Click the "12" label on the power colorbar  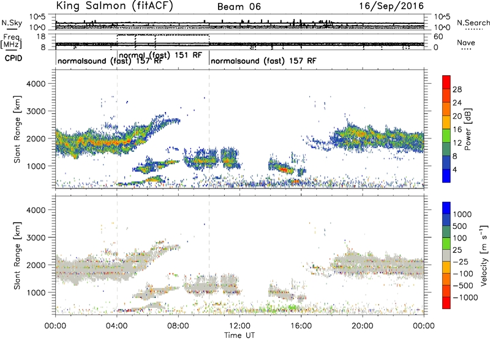[457, 143]
